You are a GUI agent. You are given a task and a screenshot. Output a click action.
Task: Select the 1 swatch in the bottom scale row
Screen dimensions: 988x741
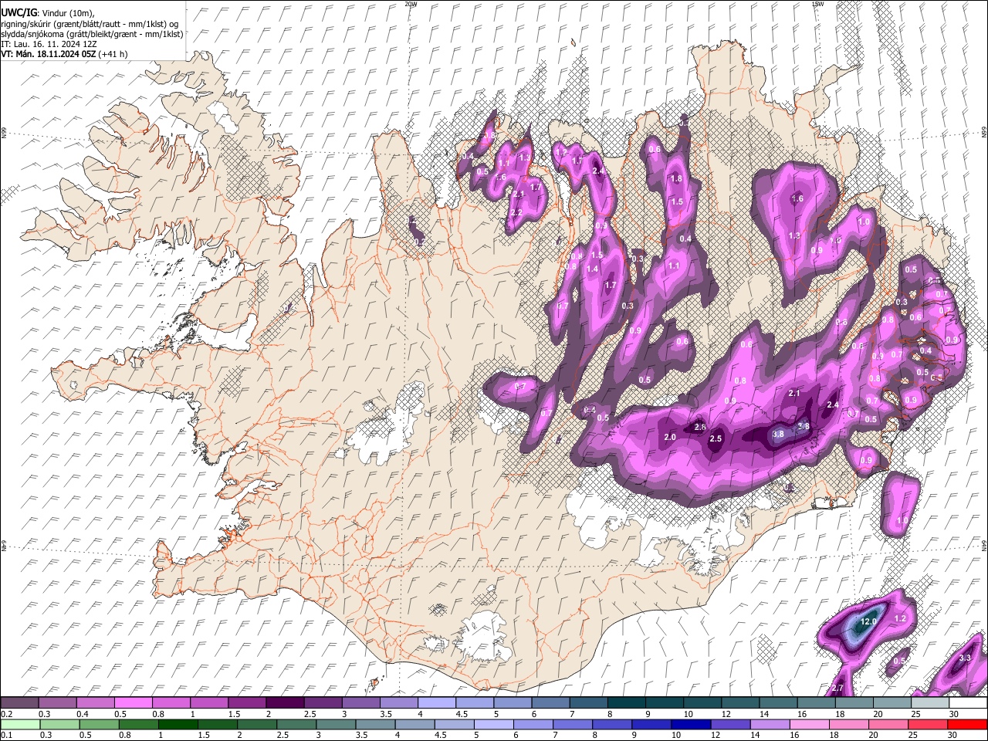[x=178, y=724]
